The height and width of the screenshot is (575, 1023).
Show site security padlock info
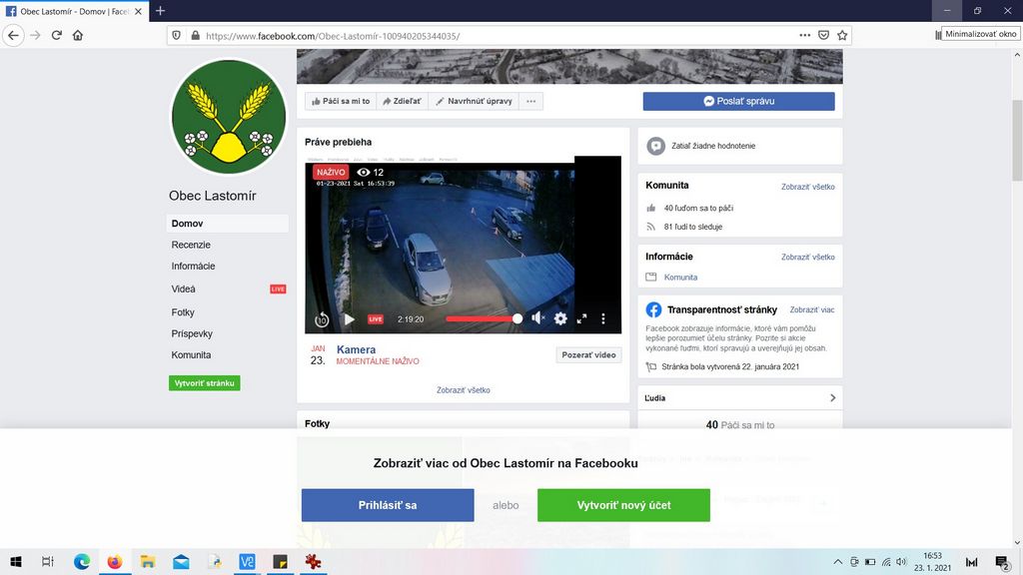coord(195,35)
